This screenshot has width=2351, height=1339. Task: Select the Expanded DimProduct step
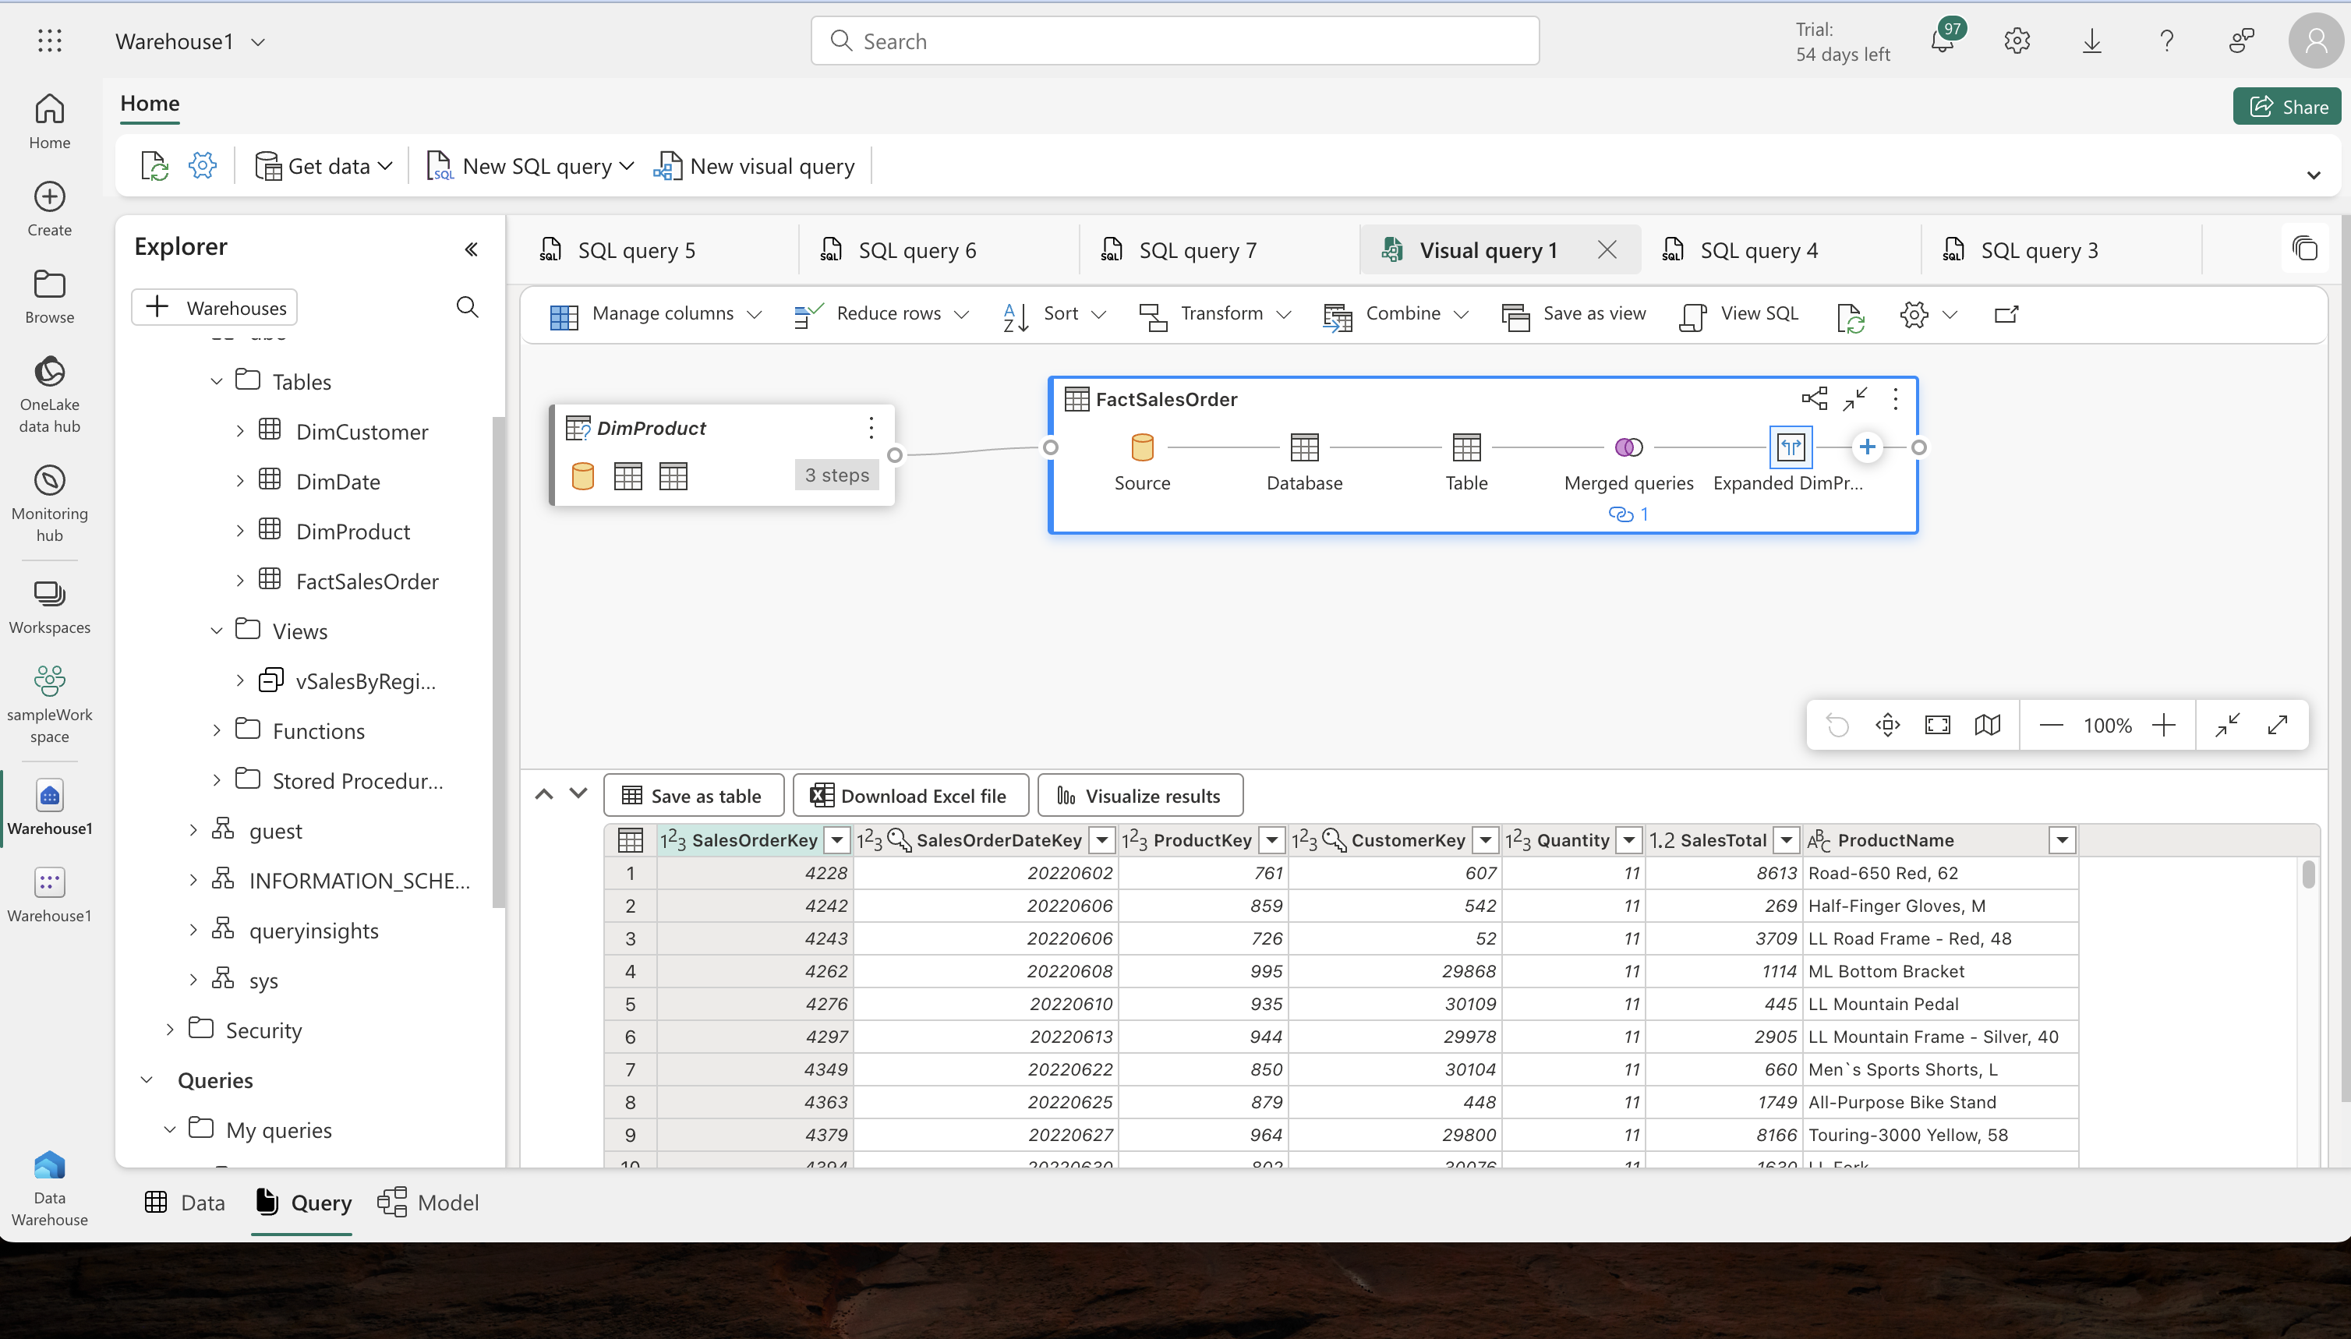[x=1790, y=448]
